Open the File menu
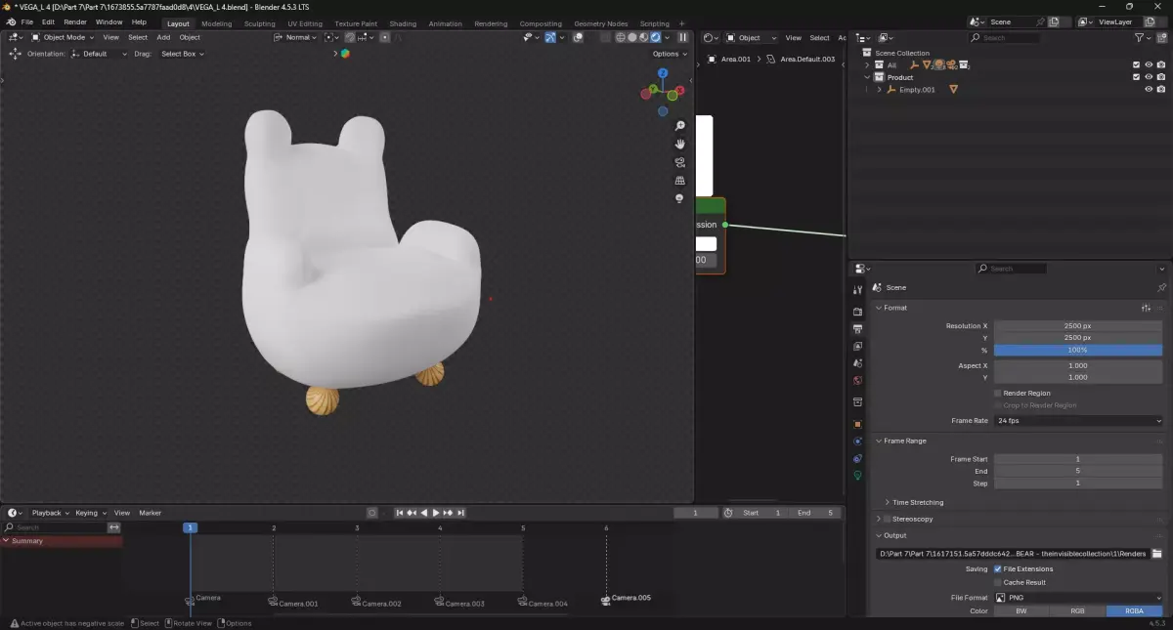1173x630 pixels. (27, 21)
